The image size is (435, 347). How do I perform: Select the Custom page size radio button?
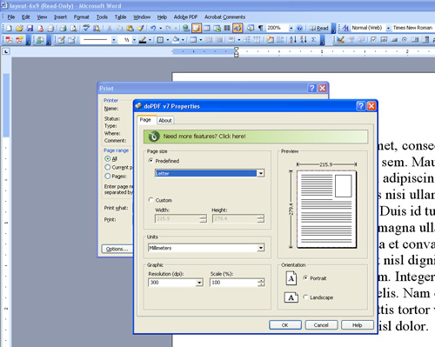coord(151,200)
